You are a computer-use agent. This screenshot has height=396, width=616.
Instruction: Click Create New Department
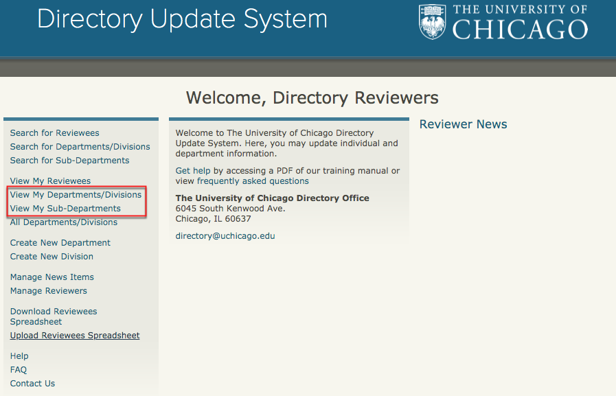(60, 243)
